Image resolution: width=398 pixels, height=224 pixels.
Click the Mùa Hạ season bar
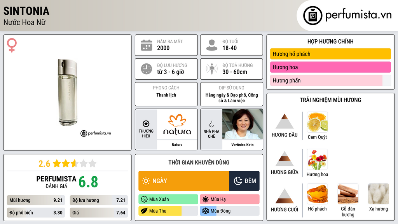coord(230,199)
